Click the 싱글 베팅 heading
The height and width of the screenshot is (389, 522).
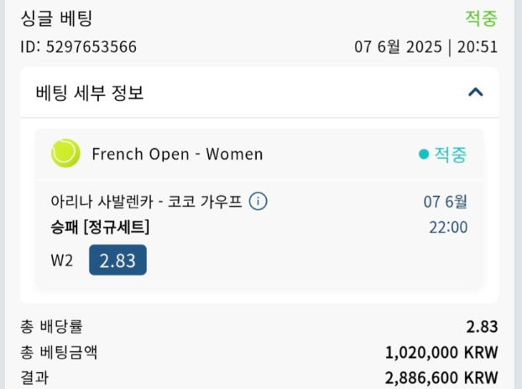pos(56,18)
